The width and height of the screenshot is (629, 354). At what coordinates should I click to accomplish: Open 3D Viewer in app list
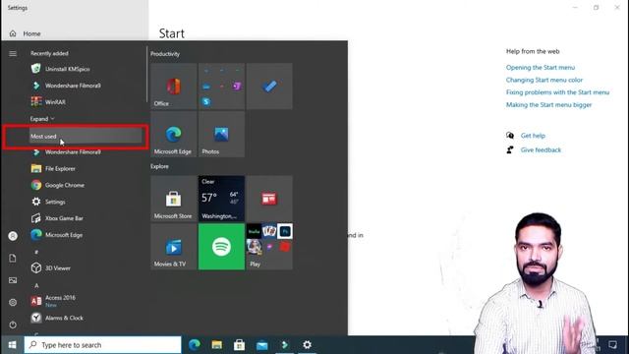86,267
